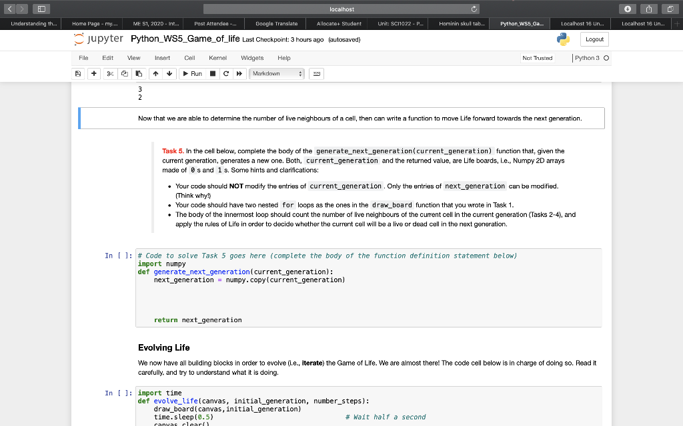The height and width of the screenshot is (426, 683).
Task: Insert a new cell below
Action: pyautogui.click(x=93, y=73)
